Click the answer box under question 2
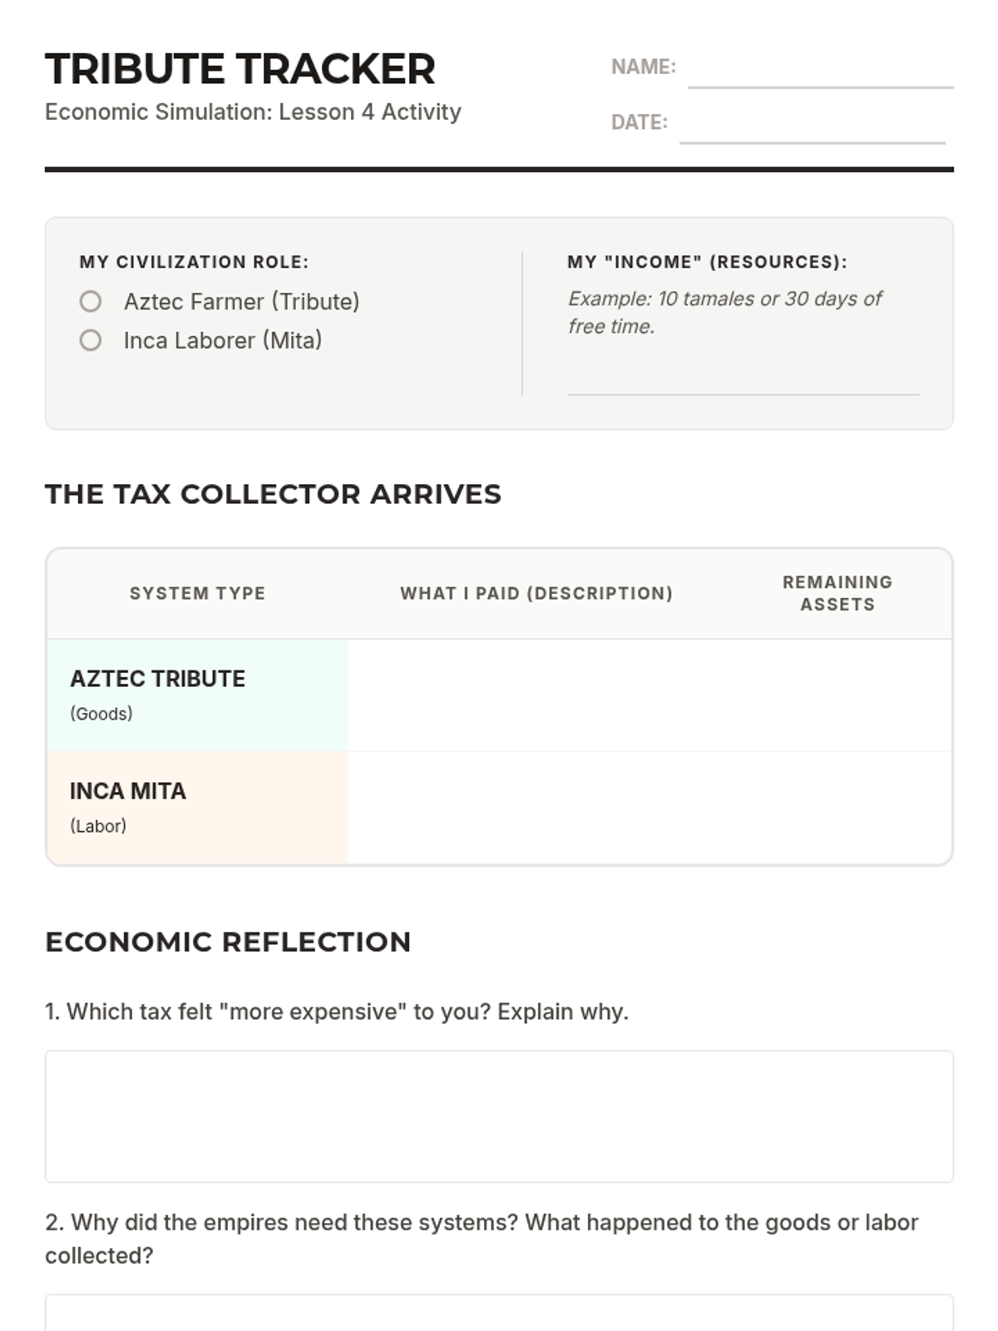Screen dimensions: 998x1331 point(499,1313)
